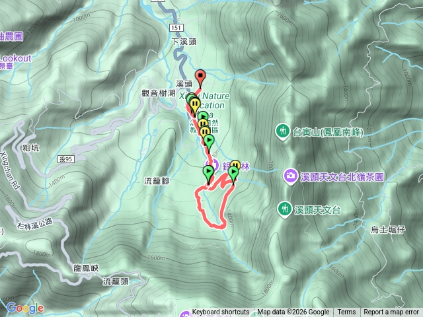Click the route 151 road shield
Viewport: 423px width, 317px height.
click(x=176, y=28)
